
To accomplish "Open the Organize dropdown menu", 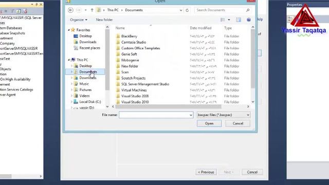I will 79,20.
